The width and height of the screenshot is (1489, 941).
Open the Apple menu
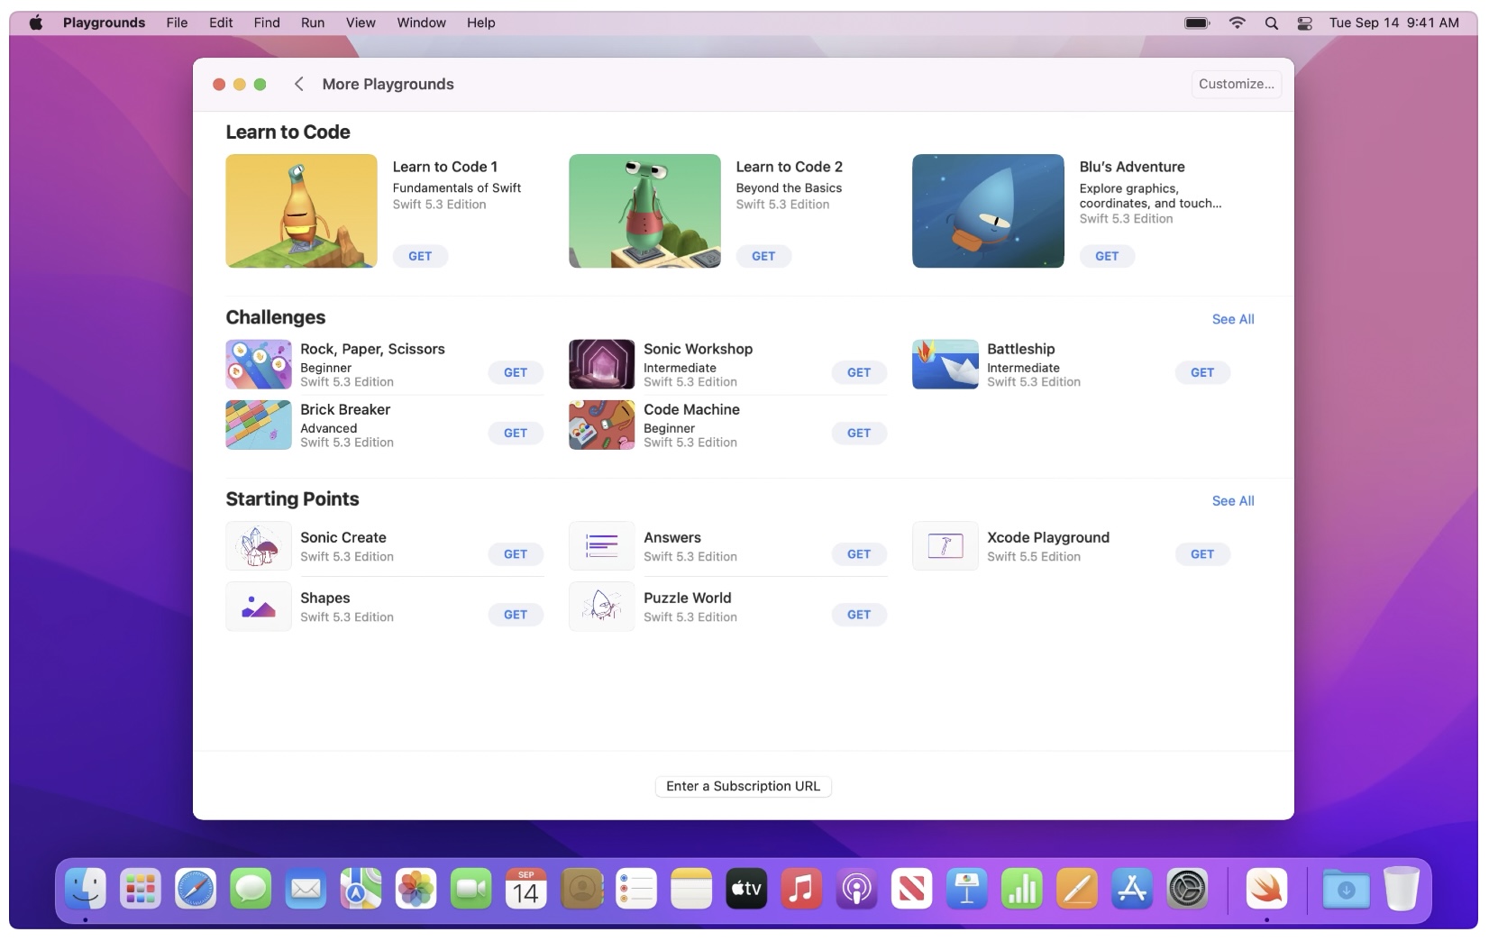[36, 23]
